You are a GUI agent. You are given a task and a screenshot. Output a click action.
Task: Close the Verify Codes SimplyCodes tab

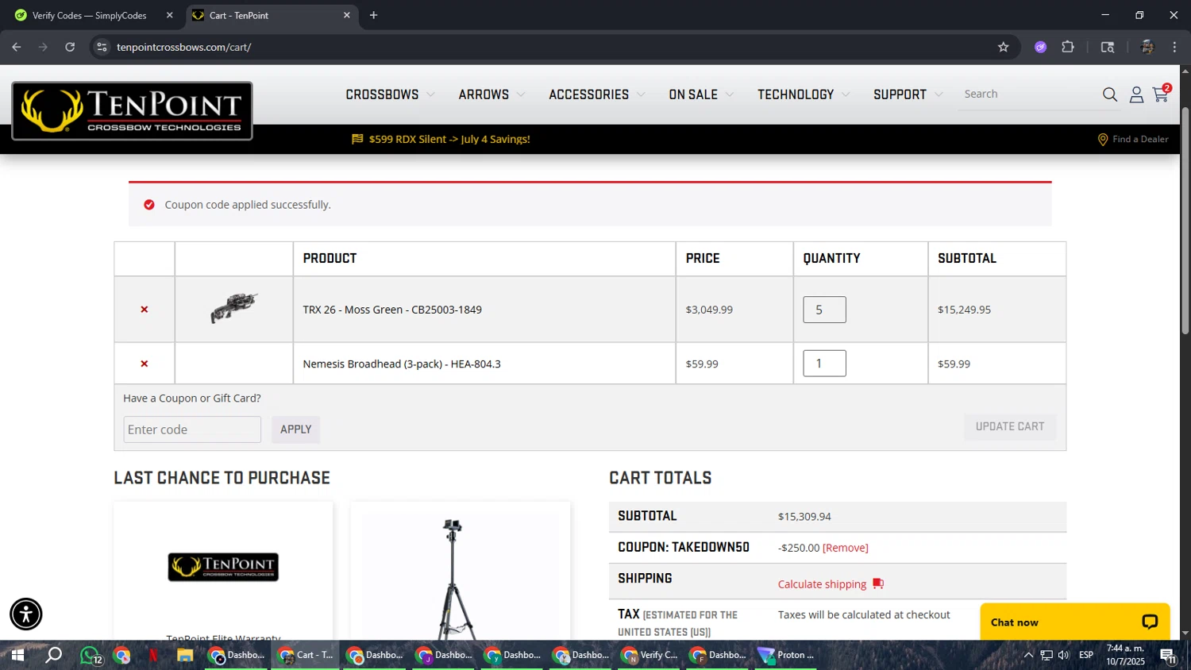[169, 15]
